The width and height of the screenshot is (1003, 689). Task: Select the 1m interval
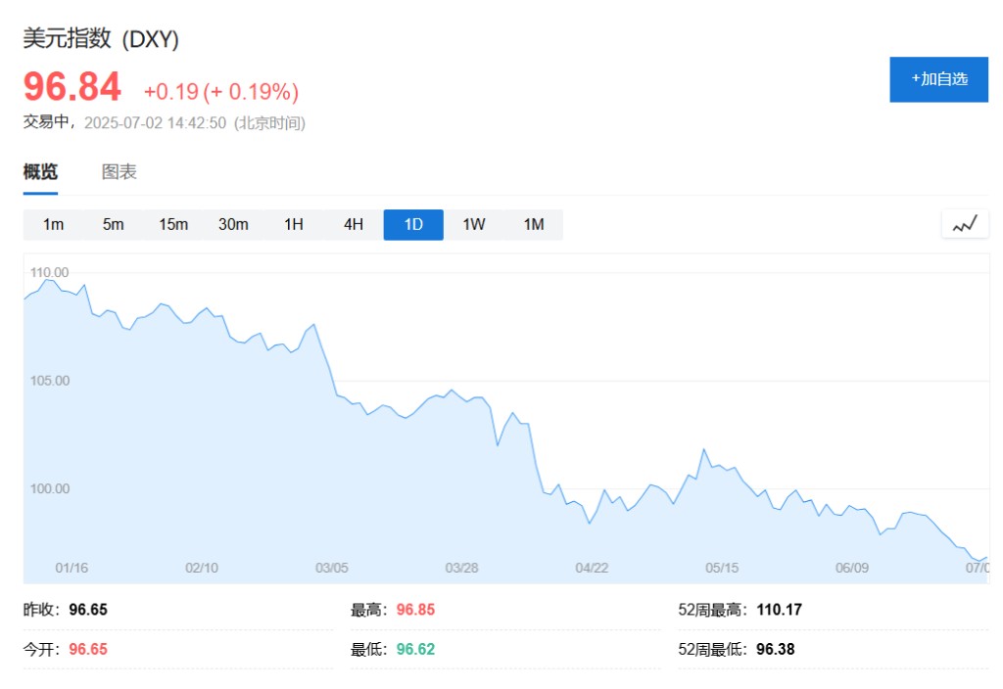click(x=53, y=224)
